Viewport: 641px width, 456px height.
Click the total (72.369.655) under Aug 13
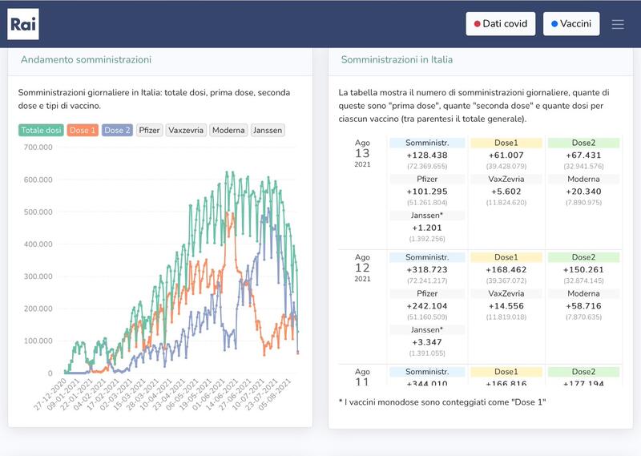point(427,167)
